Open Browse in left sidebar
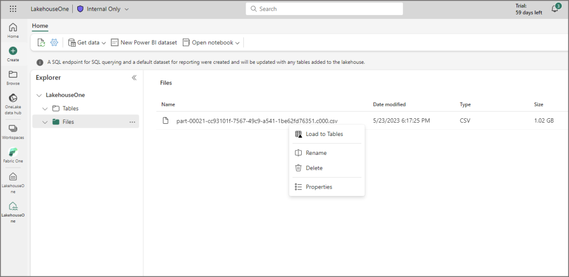The image size is (569, 277). click(x=13, y=78)
